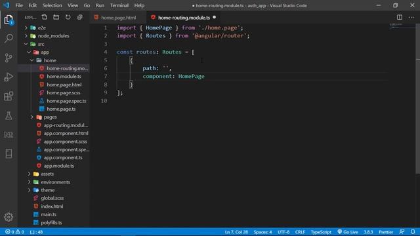The width and height of the screenshot is (420, 236).
Task: Expand the pages folder
Action: 32,117
